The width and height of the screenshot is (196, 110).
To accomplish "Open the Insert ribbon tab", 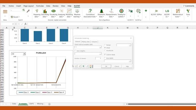I will click(x=18, y=6).
